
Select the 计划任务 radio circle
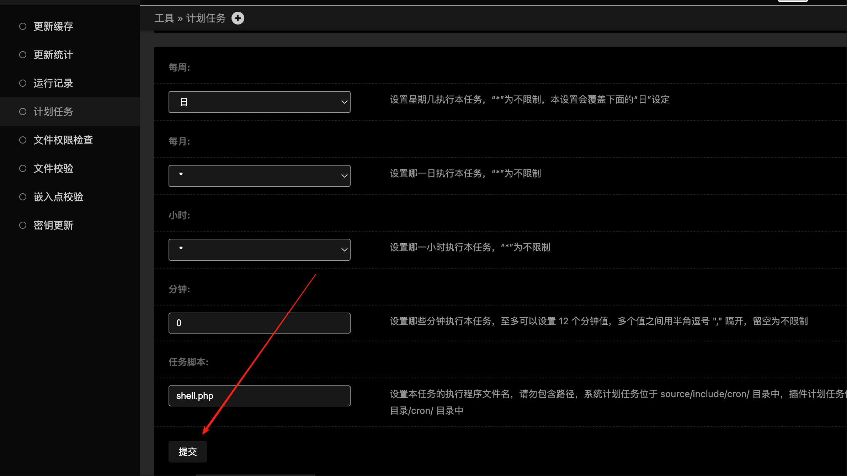pyautogui.click(x=22, y=112)
